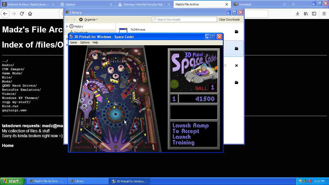Open the Organize dropdown in Library

[88, 20]
